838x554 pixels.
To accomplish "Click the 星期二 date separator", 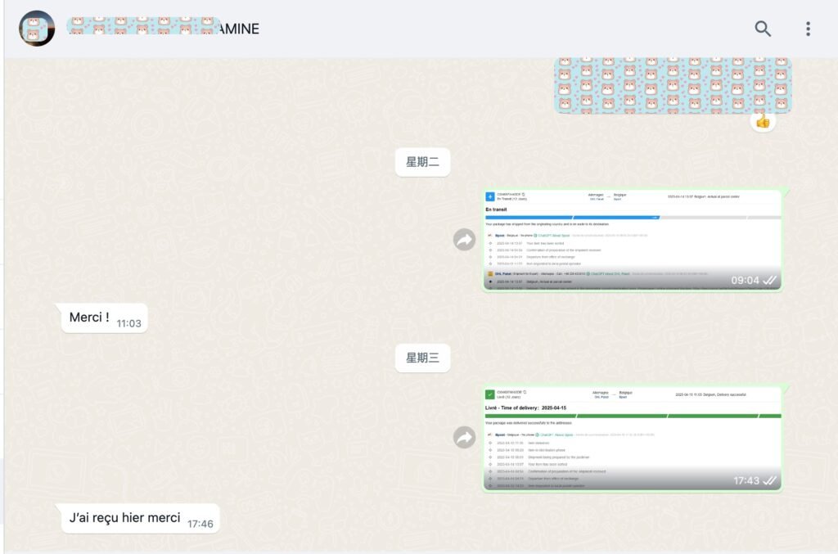I will tap(422, 162).
